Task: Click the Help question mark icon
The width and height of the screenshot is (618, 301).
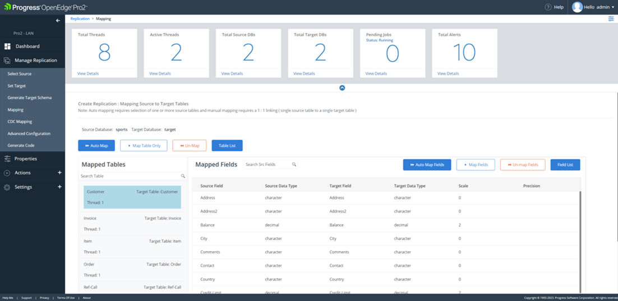Action: point(548,7)
